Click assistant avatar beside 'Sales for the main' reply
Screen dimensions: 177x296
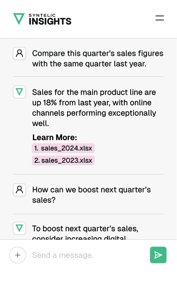click(19, 92)
